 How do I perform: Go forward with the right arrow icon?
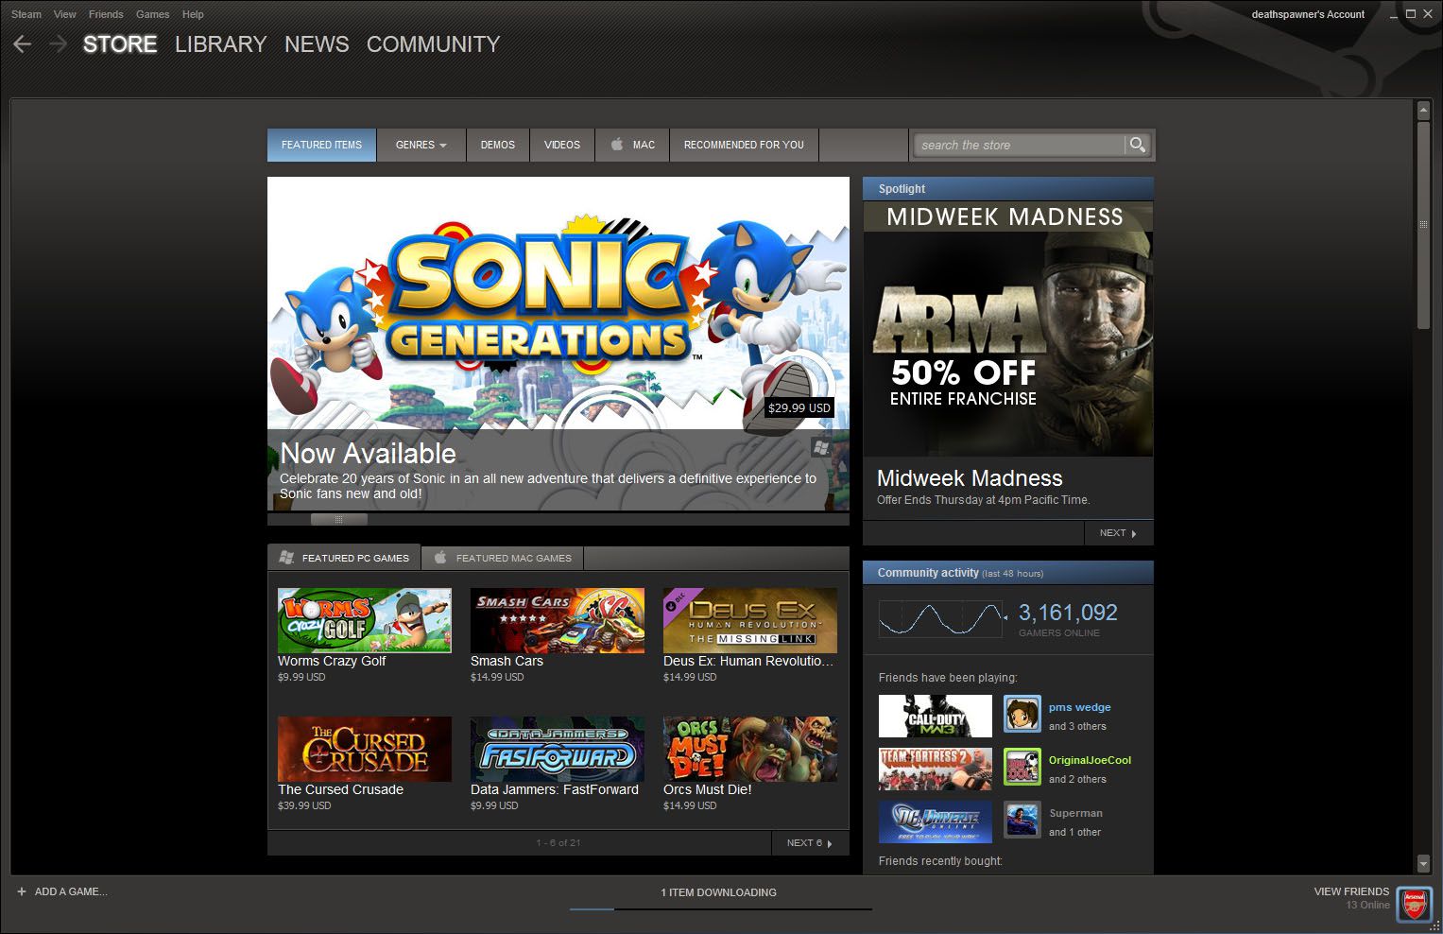tap(59, 44)
